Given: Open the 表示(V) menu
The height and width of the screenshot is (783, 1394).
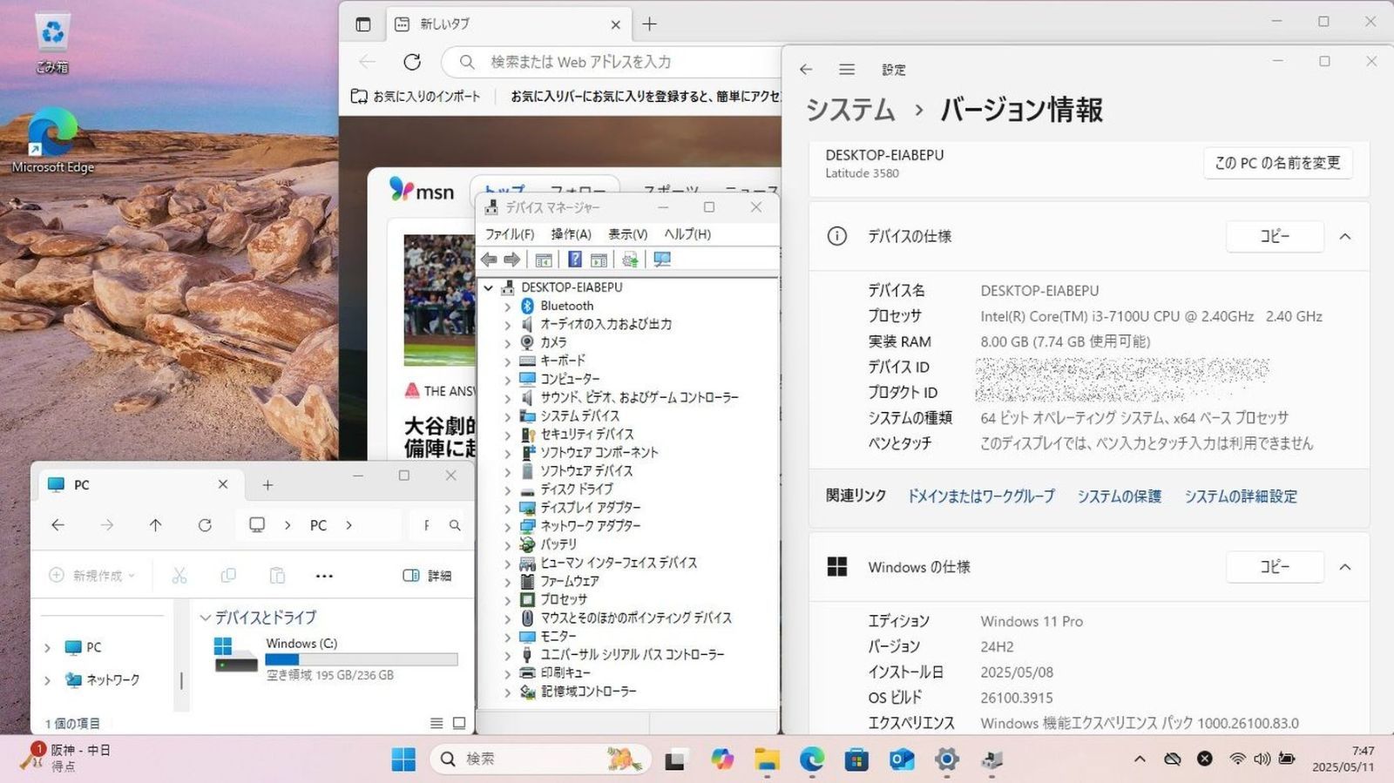Looking at the screenshot, I should tap(627, 234).
